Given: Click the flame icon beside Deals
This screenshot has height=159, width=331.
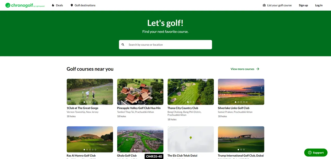Looking at the screenshot, I should coord(53,5).
